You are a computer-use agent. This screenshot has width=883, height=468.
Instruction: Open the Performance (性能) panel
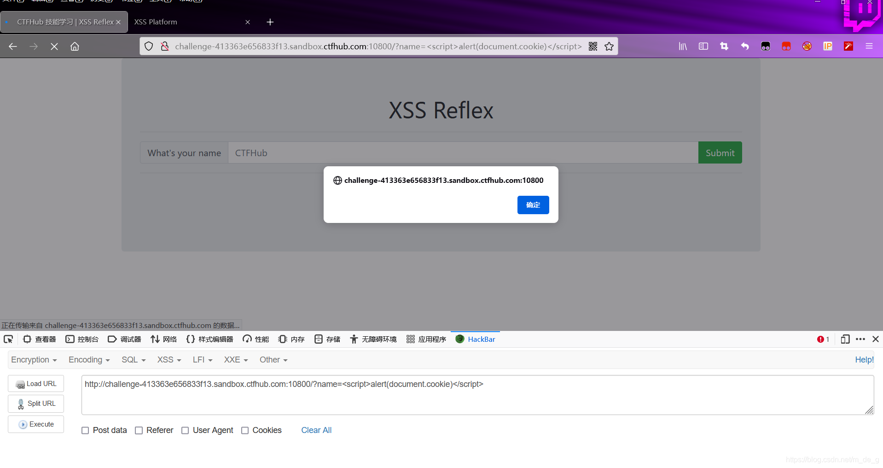pyautogui.click(x=256, y=339)
